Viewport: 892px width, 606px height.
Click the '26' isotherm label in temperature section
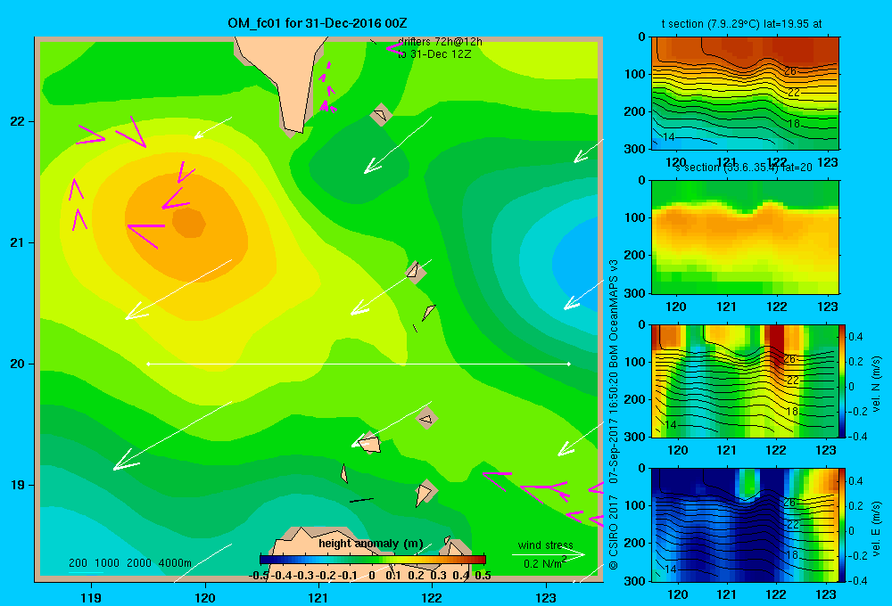point(790,71)
